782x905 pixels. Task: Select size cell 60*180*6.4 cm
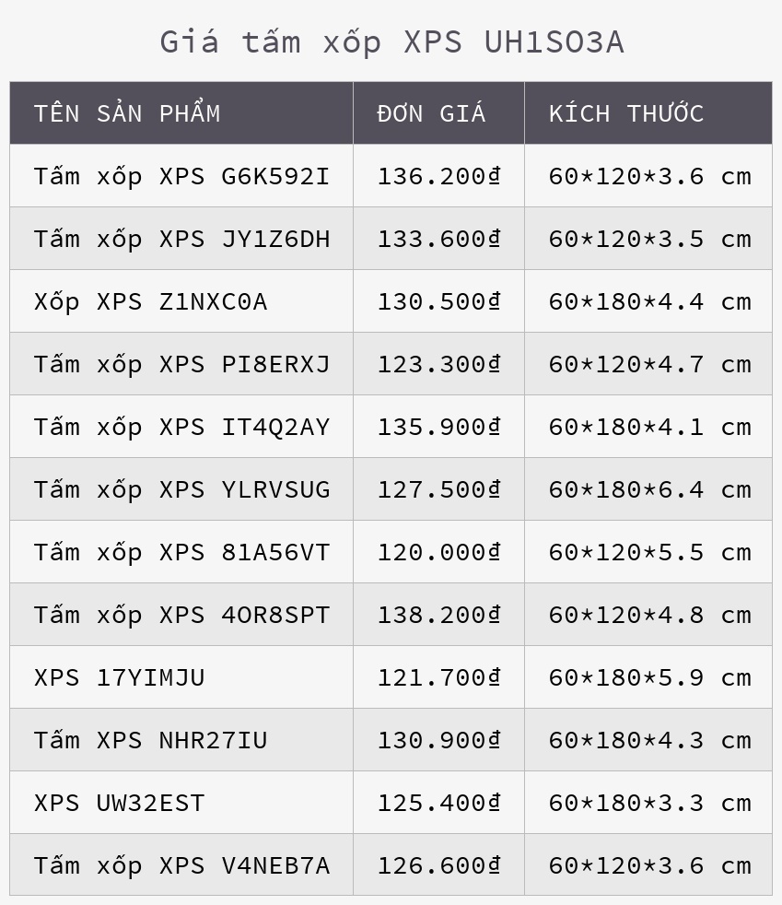pyautogui.click(x=649, y=489)
